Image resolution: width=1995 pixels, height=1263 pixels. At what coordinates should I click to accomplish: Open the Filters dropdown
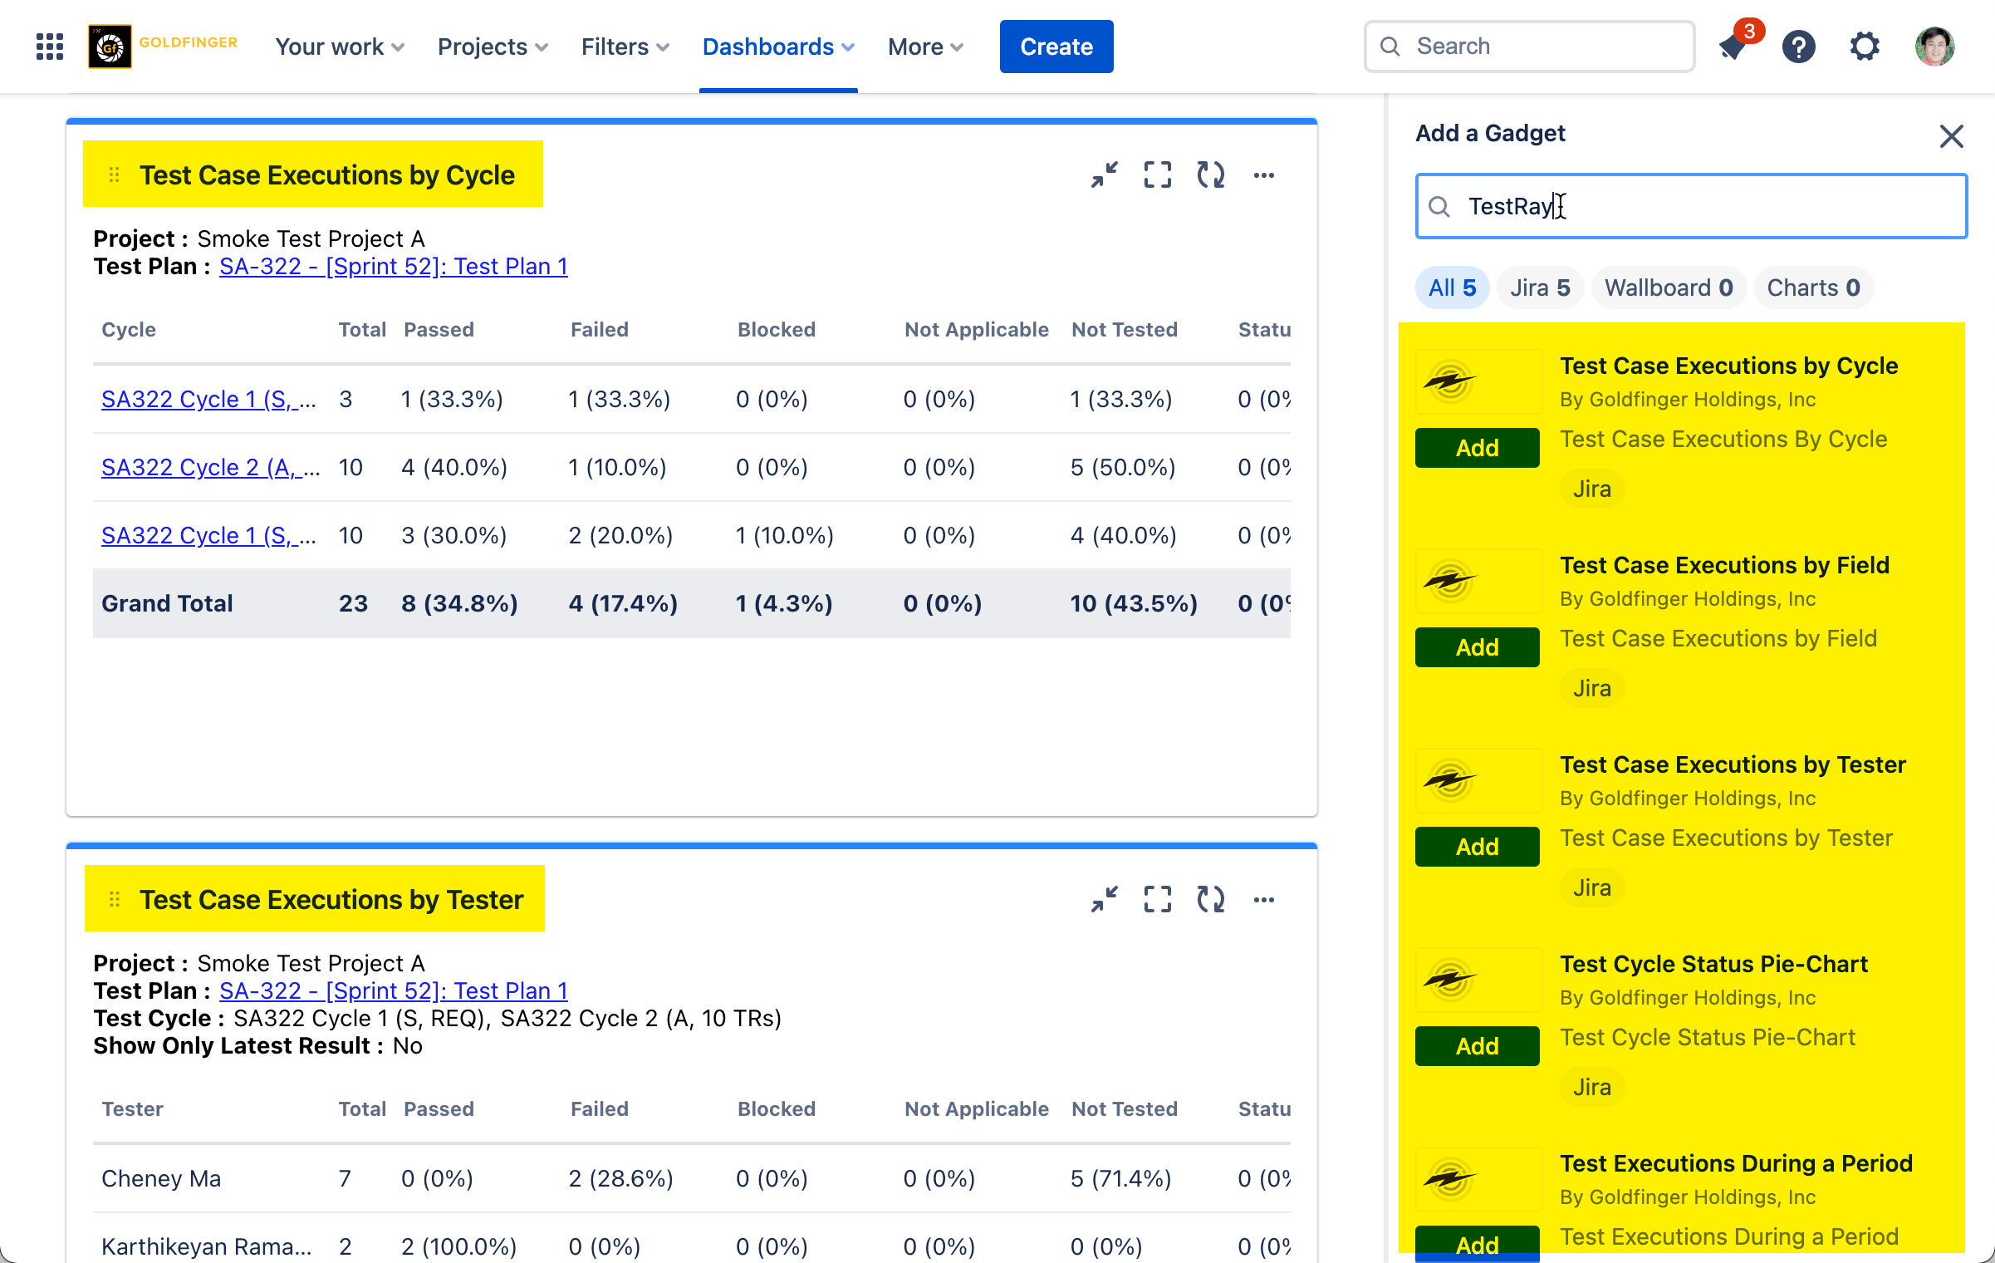coord(625,47)
